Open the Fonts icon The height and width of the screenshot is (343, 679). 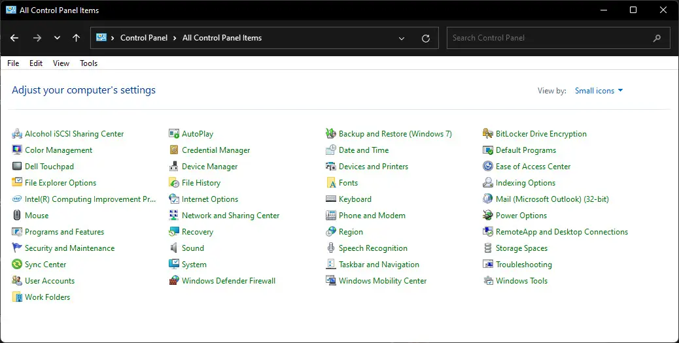[x=331, y=182]
